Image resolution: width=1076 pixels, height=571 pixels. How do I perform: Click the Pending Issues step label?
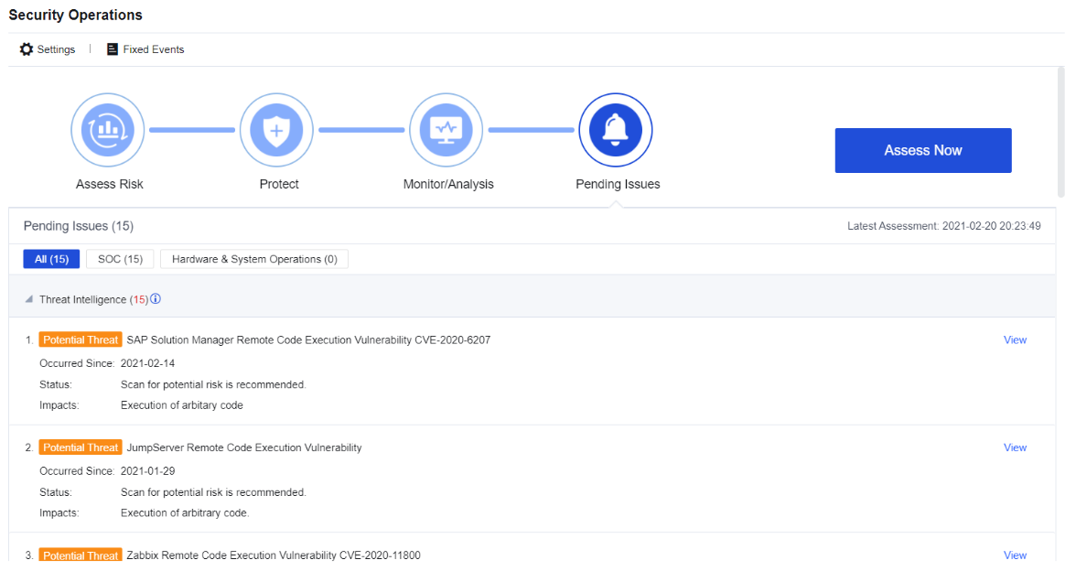[618, 184]
